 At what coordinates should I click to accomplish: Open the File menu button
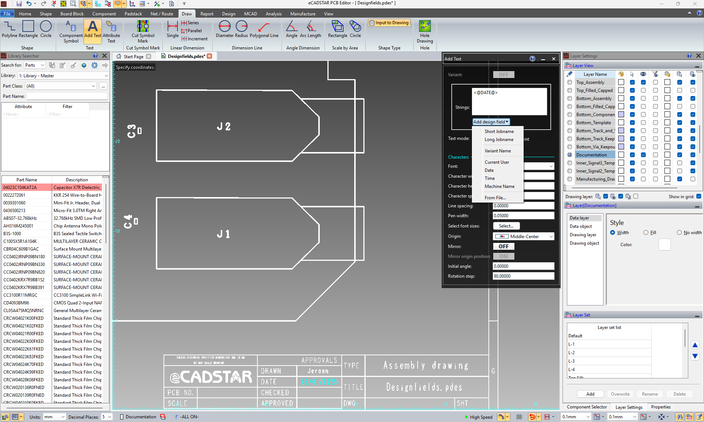(7, 14)
